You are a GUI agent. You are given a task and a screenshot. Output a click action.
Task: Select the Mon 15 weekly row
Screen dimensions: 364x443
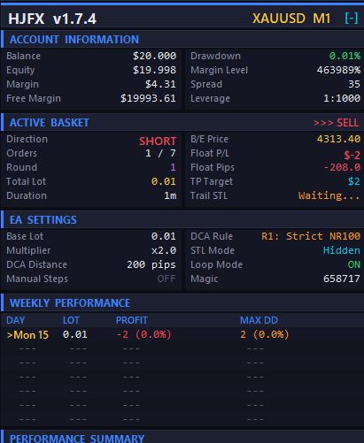click(x=182, y=334)
